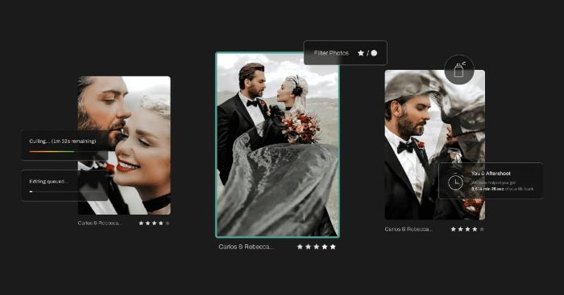
Task: Click the five-star rating under center photo
Action: coord(317,247)
